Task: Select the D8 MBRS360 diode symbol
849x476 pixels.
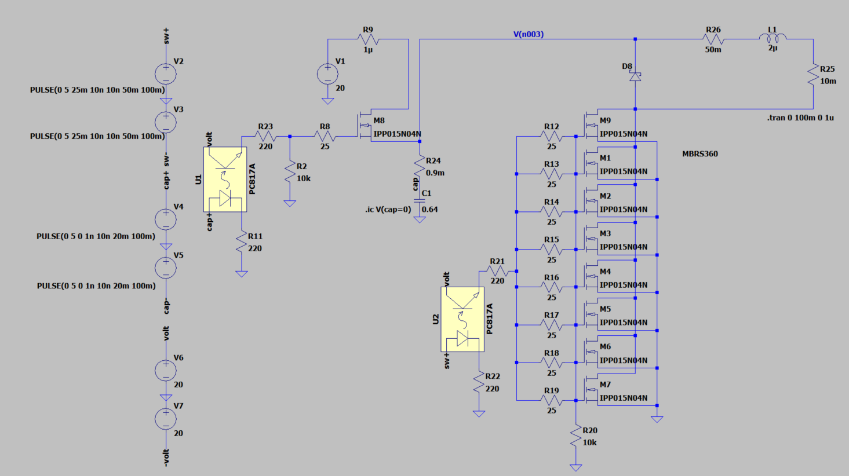Action: coord(635,75)
